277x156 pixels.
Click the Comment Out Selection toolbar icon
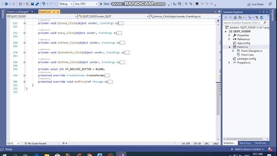coord(186,4)
